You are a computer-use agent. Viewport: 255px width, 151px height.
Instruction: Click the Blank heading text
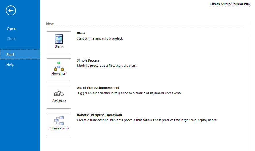tap(81, 34)
